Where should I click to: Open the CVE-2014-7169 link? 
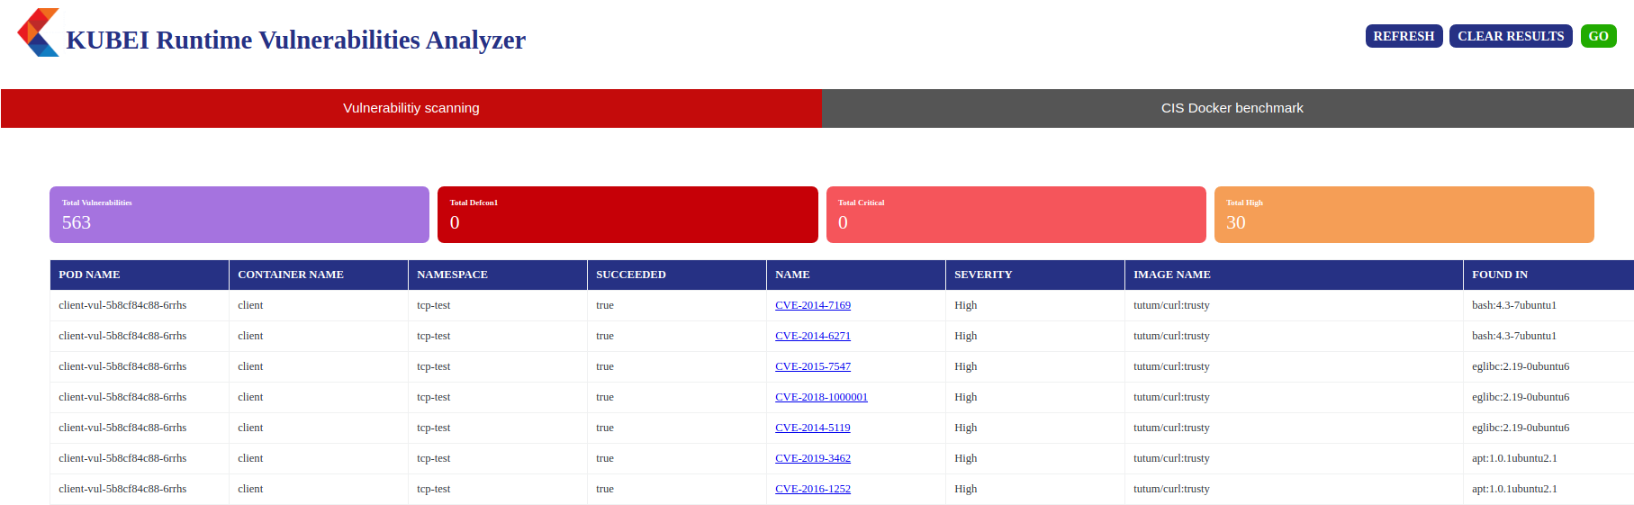813,305
